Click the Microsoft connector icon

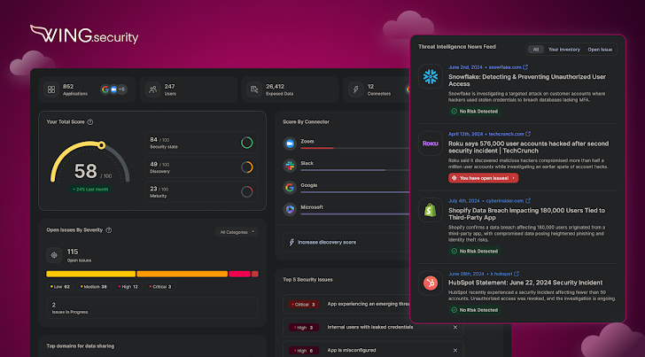tap(290, 209)
